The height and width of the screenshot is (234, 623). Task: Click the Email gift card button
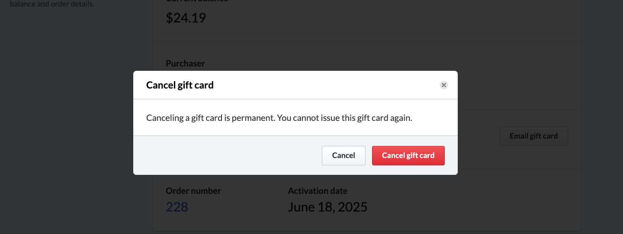pos(533,136)
